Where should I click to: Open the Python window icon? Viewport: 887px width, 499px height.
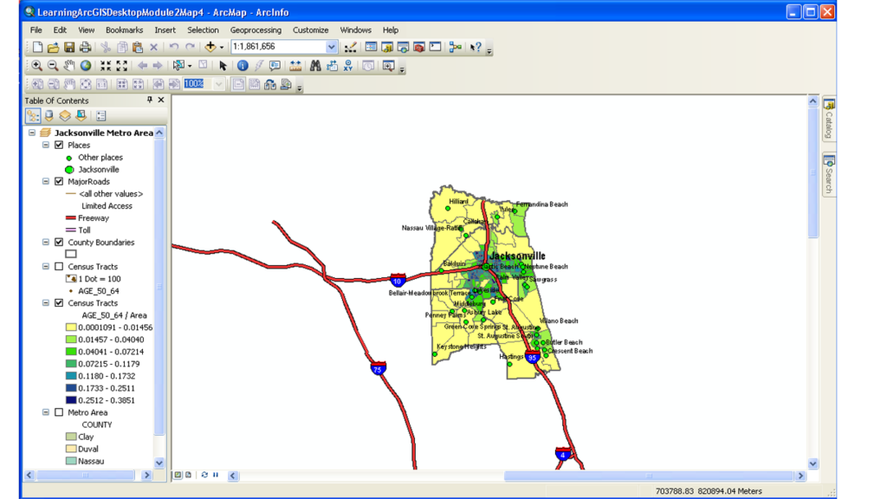[x=435, y=47]
